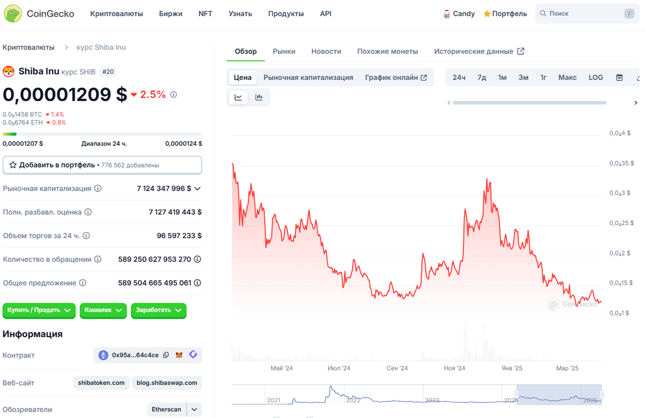The image size is (646, 418).
Task: Open the Заработать dropdown
Action: 159,310
